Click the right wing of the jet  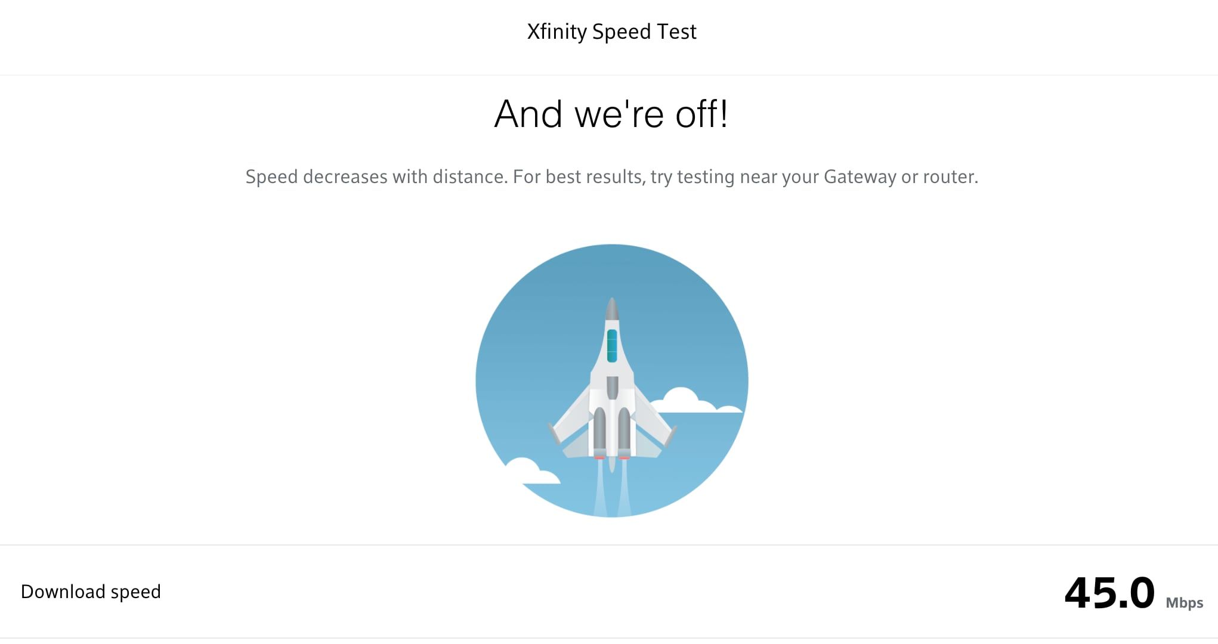point(653,420)
